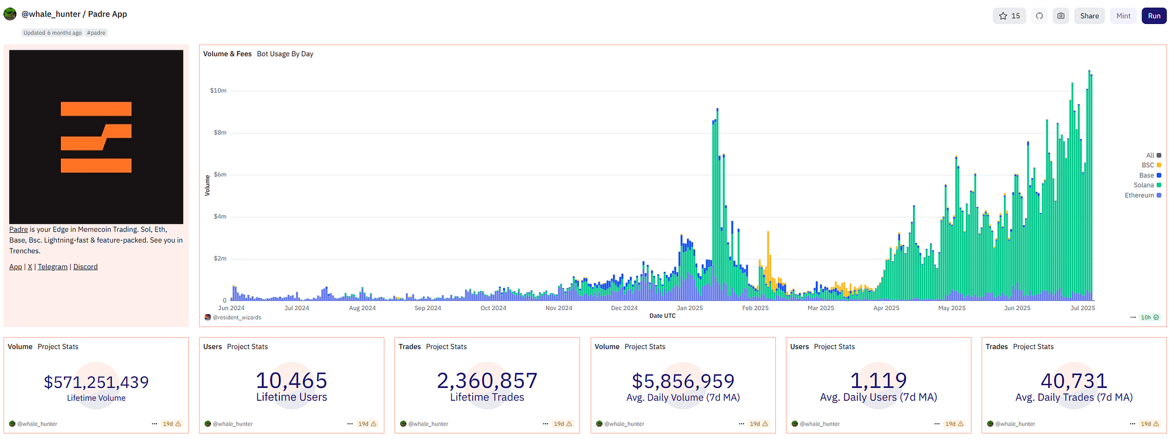Click 19d warning badge on Lifetime Users card
Image resolution: width=1172 pixels, height=439 pixels.
click(367, 424)
